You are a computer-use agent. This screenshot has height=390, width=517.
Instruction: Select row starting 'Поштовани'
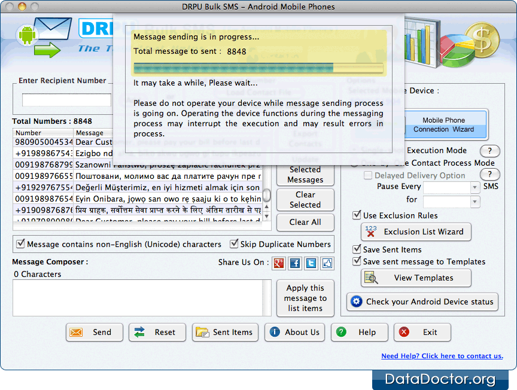138,176
